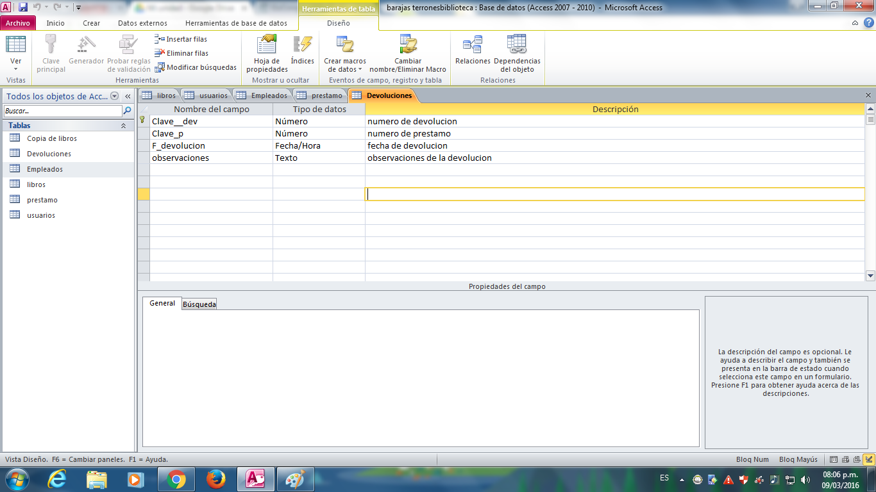The height and width of the screenshot is (492, 876).
Task: Open the Índices dialog
Action: pos(302,51)
